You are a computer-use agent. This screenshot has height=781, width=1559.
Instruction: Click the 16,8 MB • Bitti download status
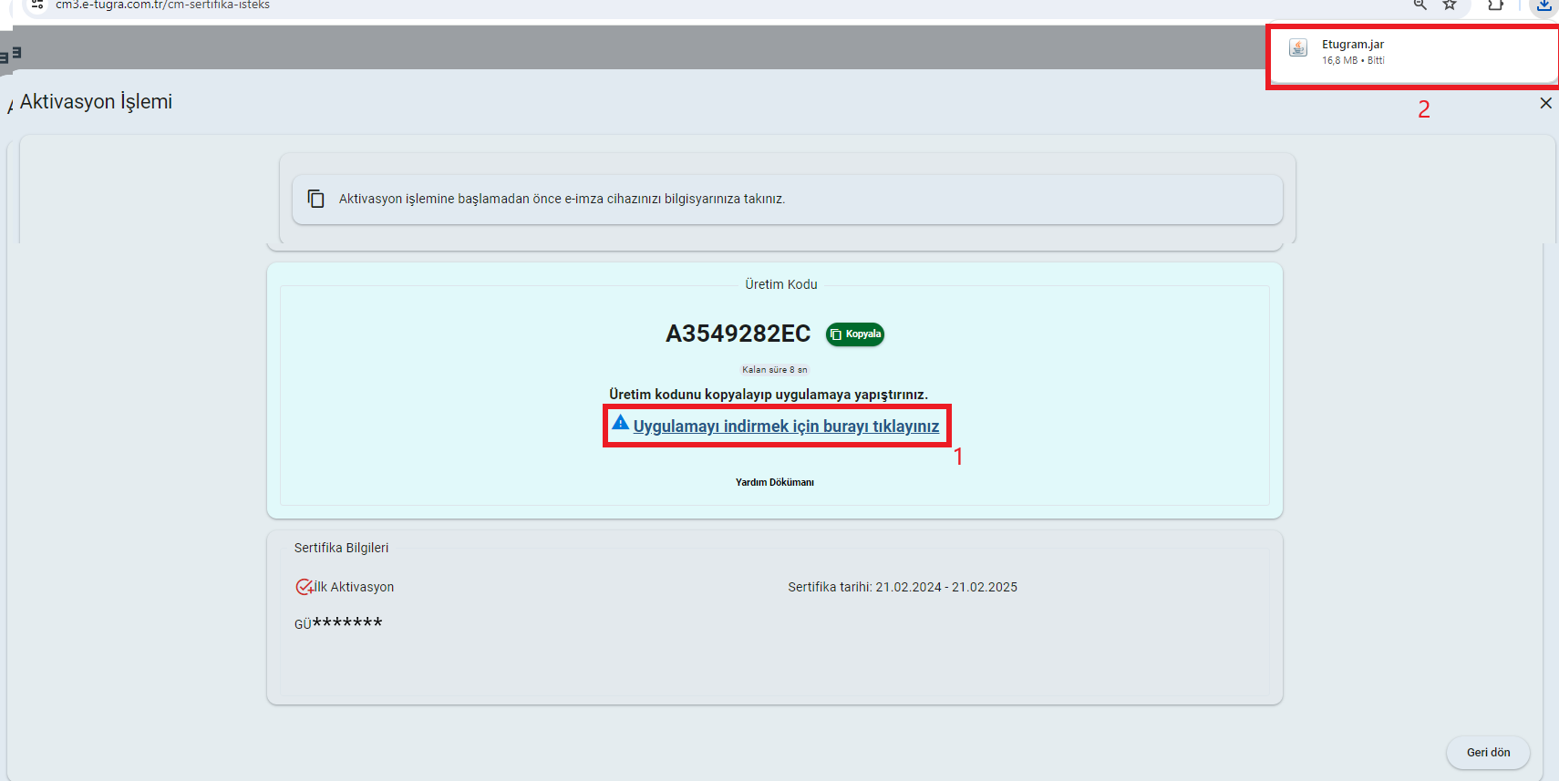(x=1353, y=61)
